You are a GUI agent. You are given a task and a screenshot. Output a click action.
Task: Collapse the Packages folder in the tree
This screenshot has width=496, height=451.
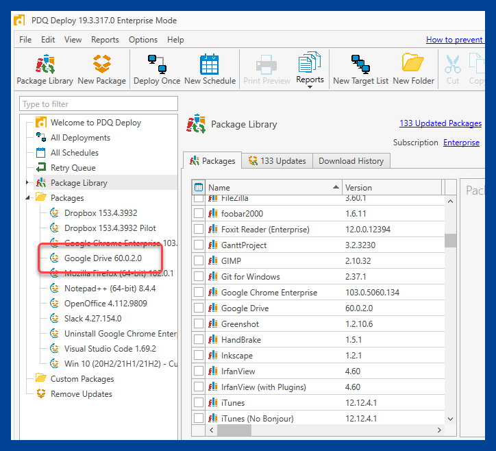[27, 198]
